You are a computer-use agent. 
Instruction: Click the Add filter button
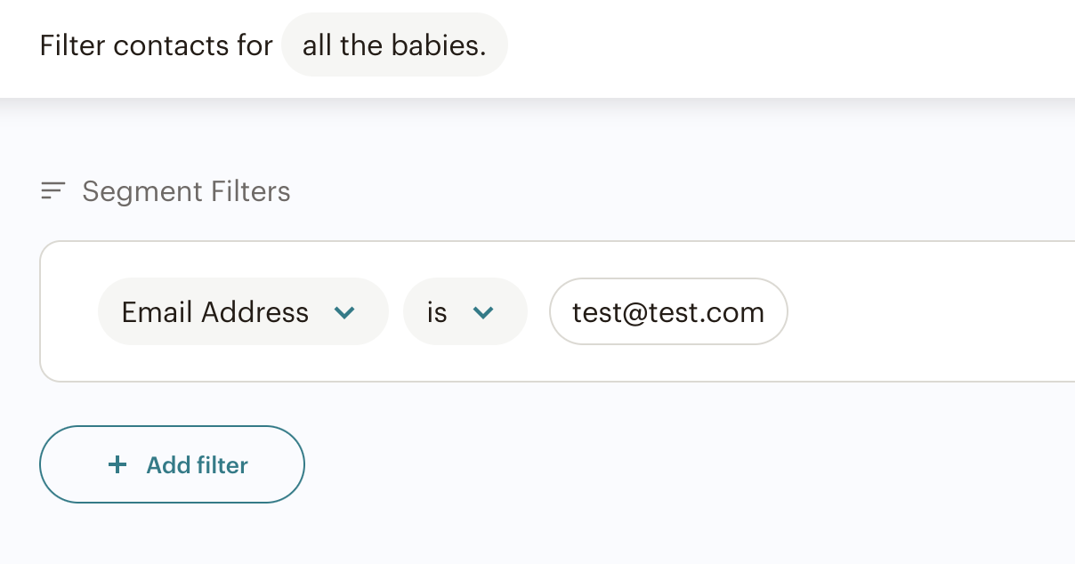(172, 464)
